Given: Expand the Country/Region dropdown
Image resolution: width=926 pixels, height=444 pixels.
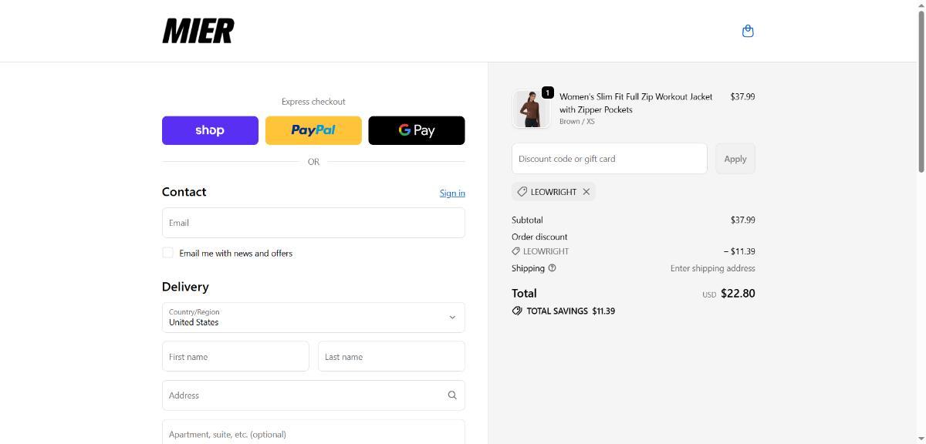Looking at the screenshot, I should [x=313, y=318].
